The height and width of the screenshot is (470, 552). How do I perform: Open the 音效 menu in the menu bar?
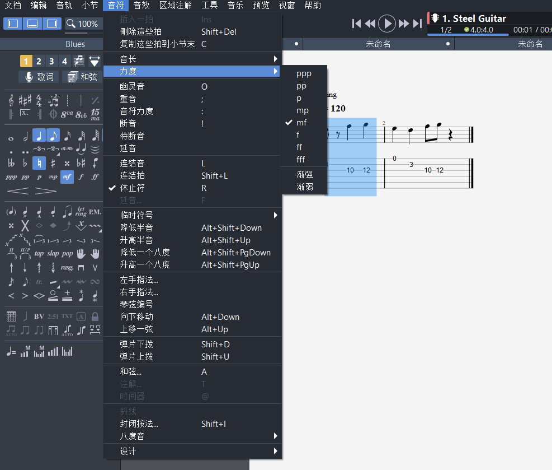pos(141,6)
